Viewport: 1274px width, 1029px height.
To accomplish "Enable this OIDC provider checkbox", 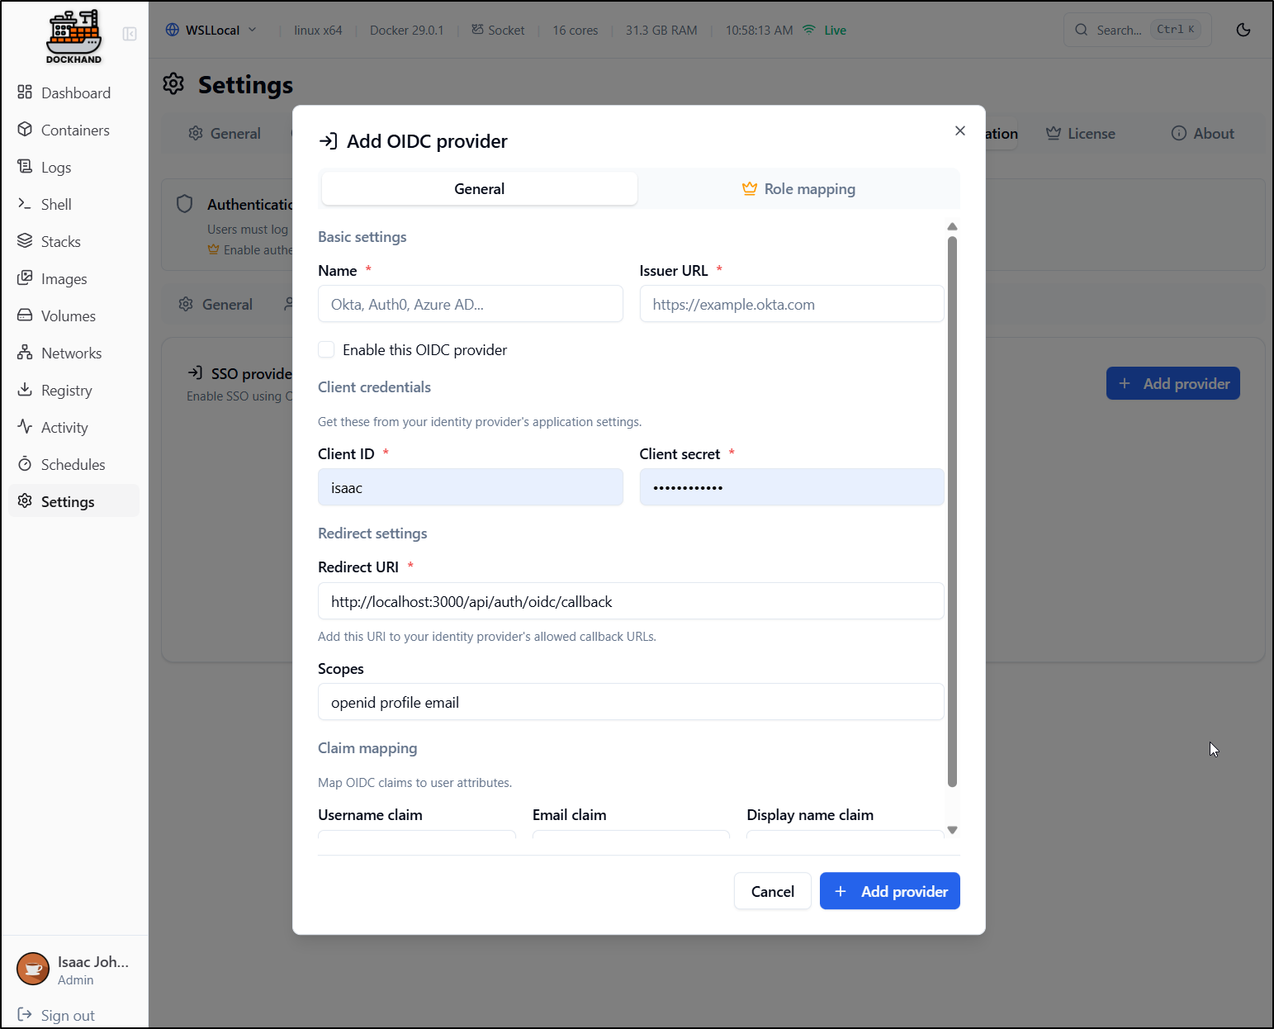I will 327,350.
